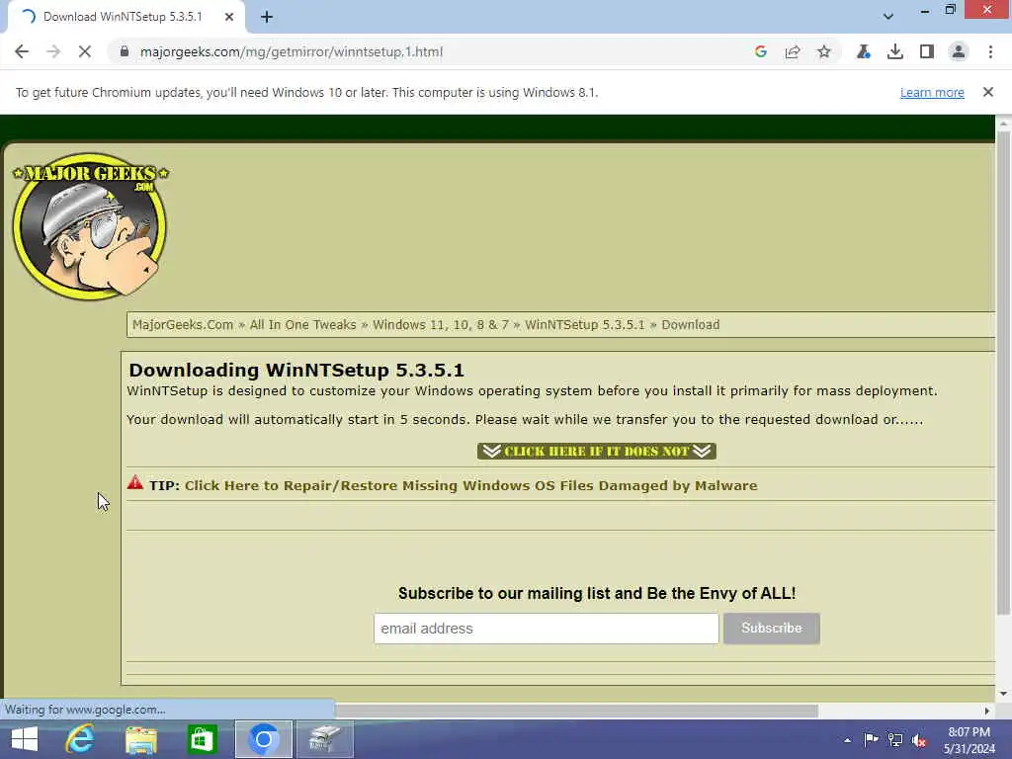Click the scroll right arrow
The image size is (1012, 759).
(987, 711)
